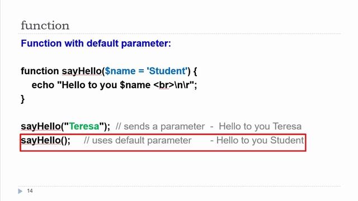Click the \n\r escape characters
This screenshot has height=201, width=358.
coord(182,85)
